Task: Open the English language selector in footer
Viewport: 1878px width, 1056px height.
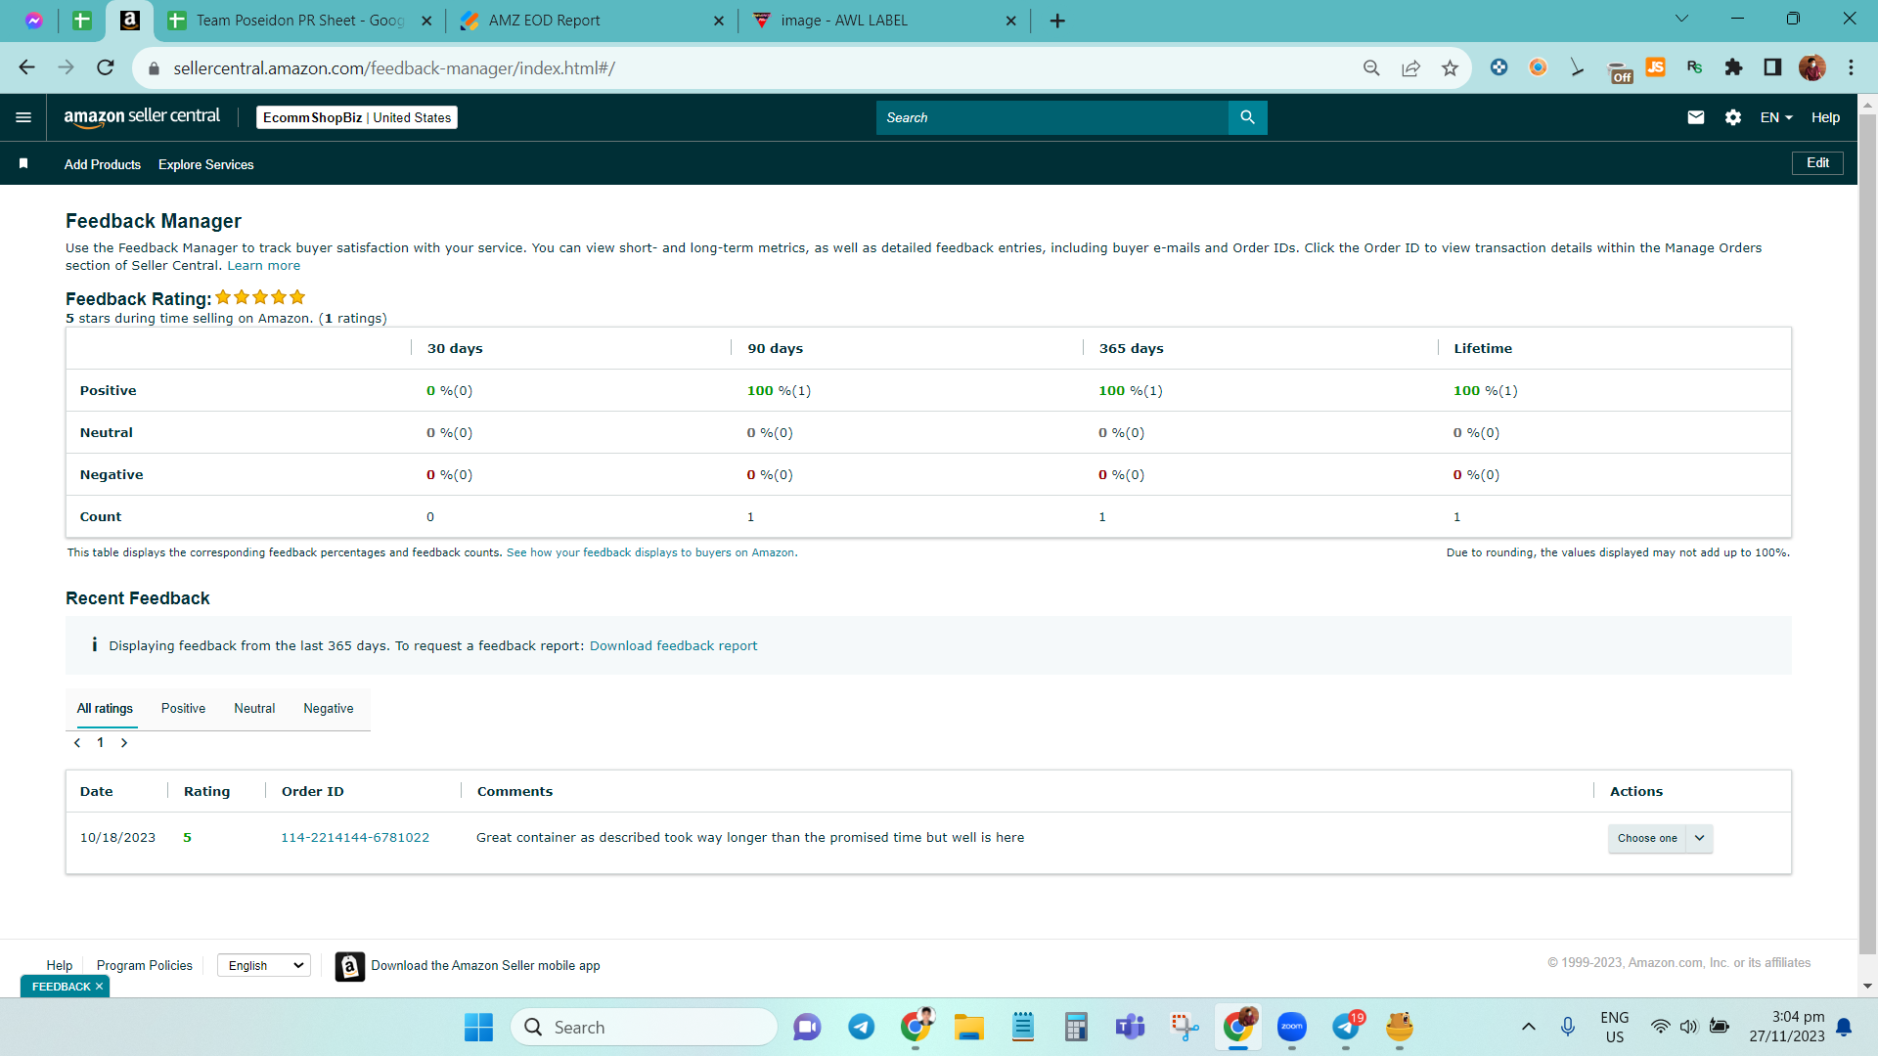Action: tap(264, 965)
